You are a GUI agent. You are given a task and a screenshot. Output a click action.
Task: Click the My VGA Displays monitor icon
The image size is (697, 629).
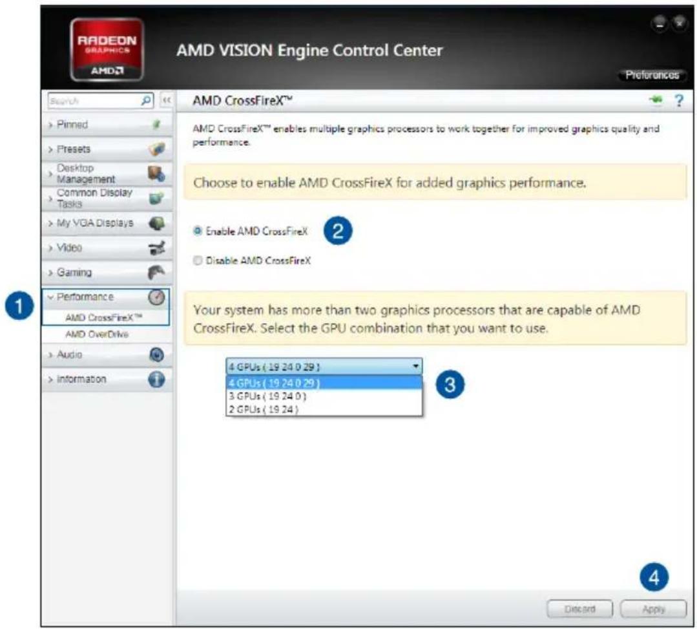pyautogui.click(x=156, y=223)
